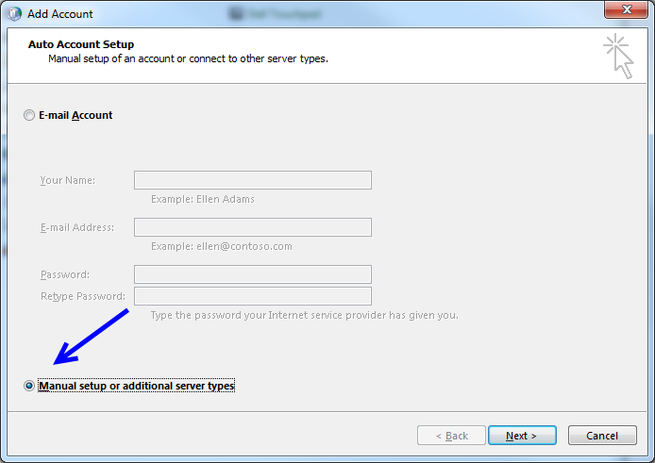The height and width of the screenshot is (463, 655).
Task: Click the Internet service provider password hint
Action: [305, 315]
